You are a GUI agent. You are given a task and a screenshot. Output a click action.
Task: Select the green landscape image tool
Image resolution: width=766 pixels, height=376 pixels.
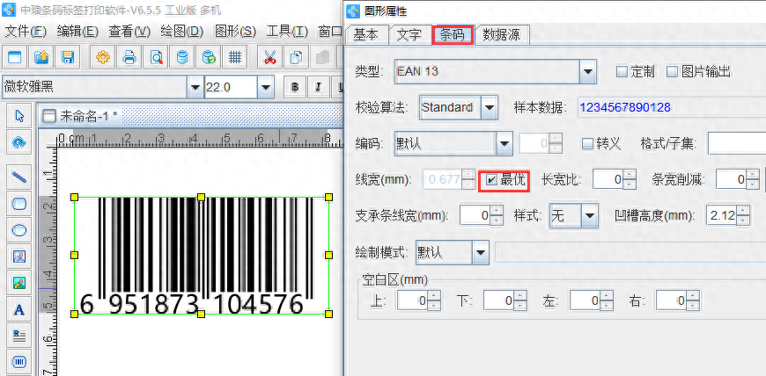coord(19,282)
